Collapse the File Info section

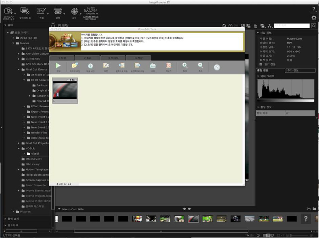(x=258, y=33)
